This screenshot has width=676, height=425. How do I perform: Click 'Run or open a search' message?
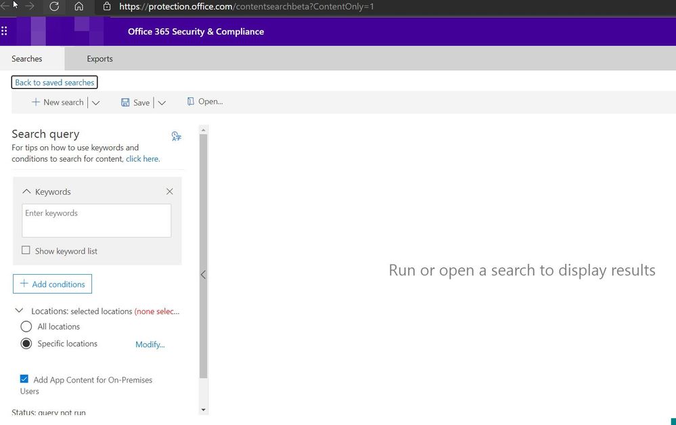pyautogui.click(x=522, y=270)
